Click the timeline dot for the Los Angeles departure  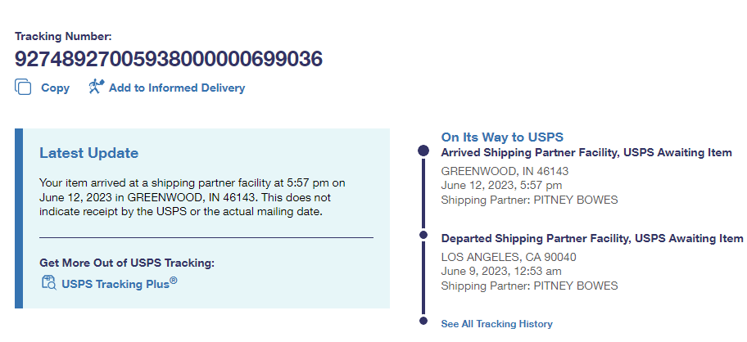pyautogui.click(x=423, y=236)
